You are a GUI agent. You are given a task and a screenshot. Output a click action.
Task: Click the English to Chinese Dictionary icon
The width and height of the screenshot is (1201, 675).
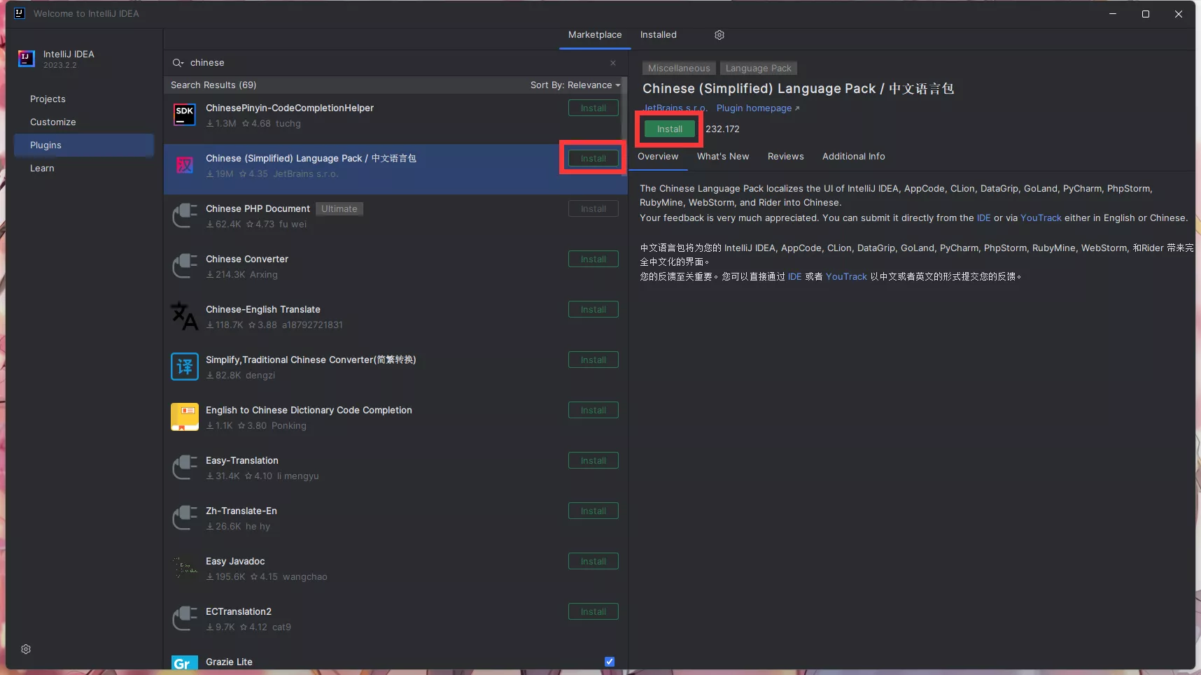(x=185, y=418)
